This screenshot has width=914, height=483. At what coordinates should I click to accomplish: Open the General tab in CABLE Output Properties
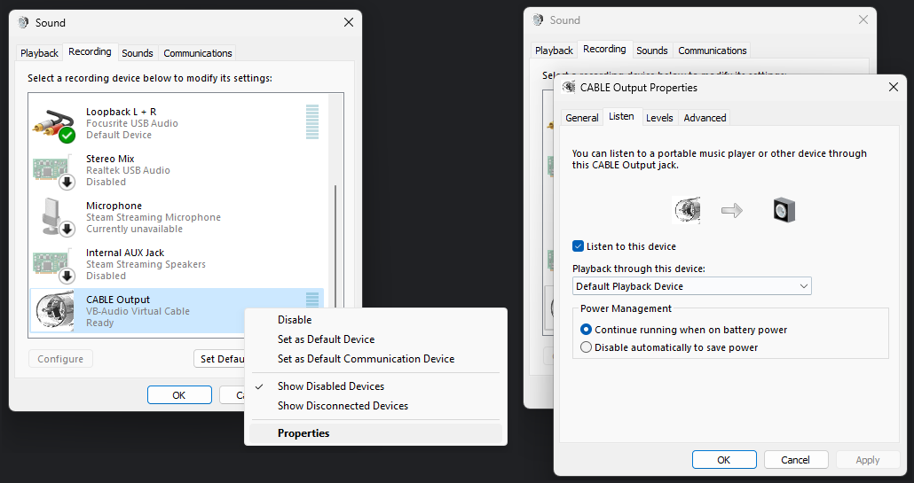(582, 118)
